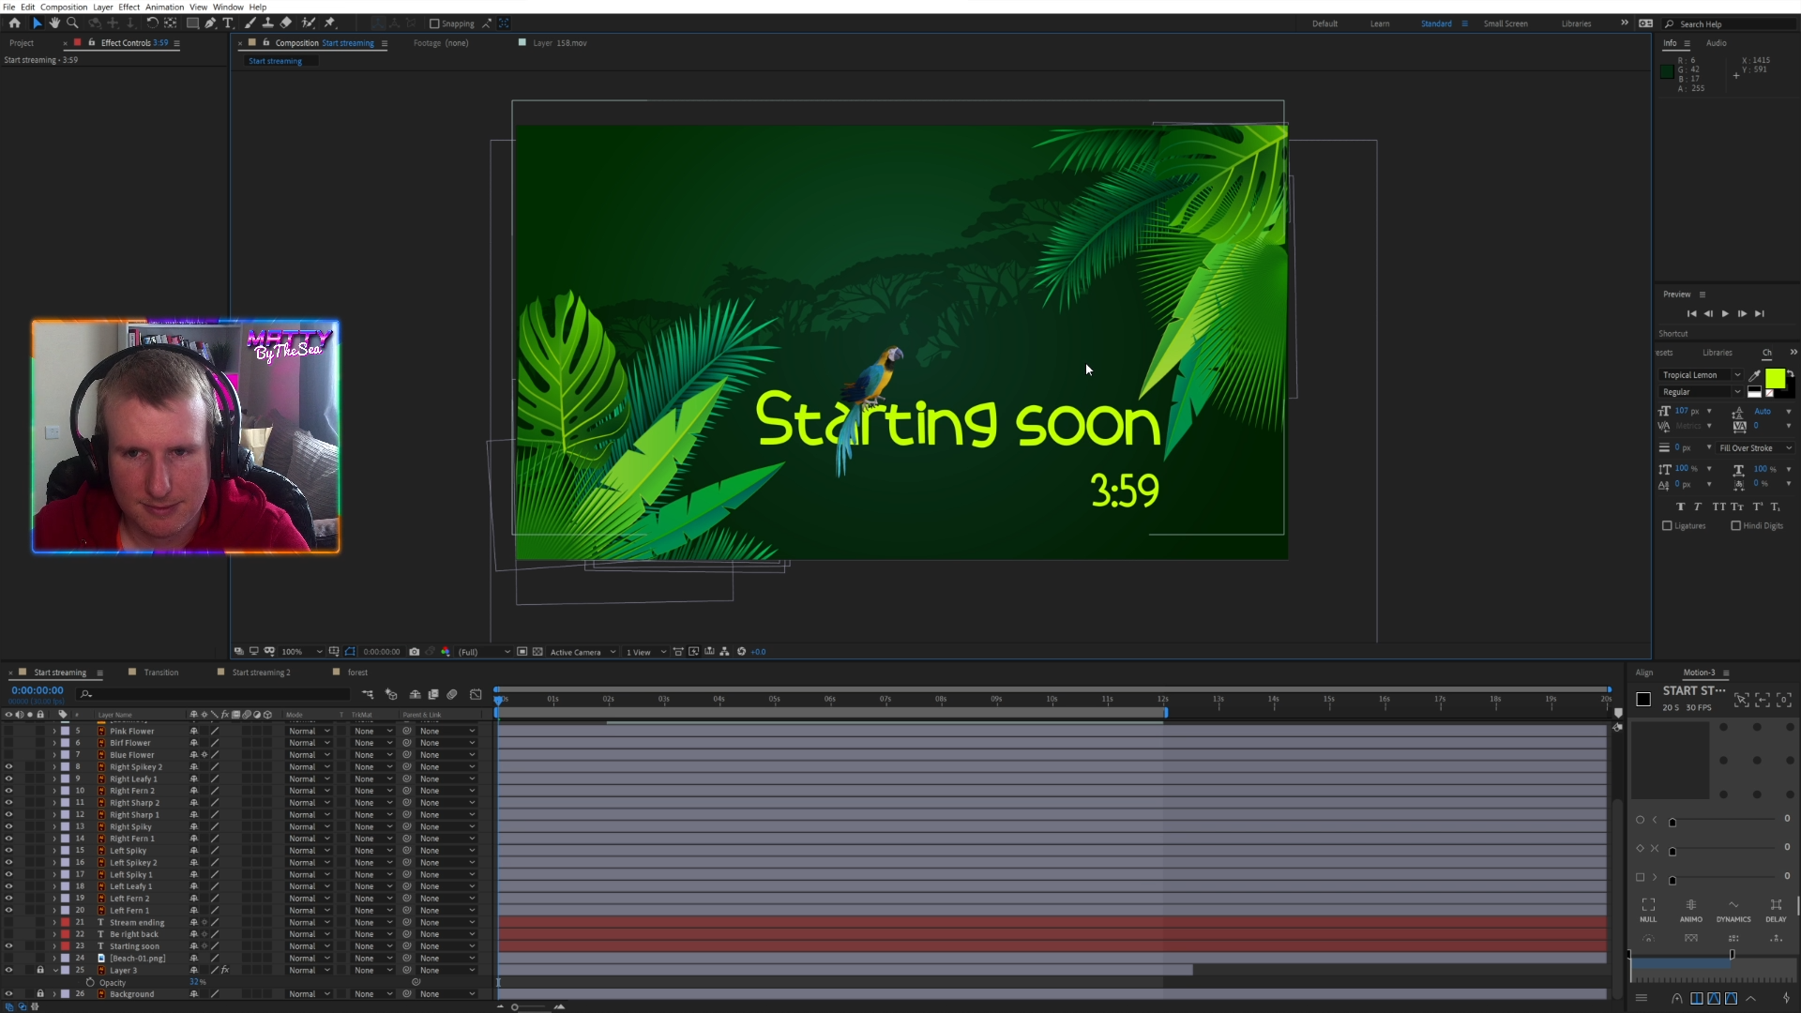Click the Home icon in toolbar
Viewport: 1801px width, 1013px height.
pyautogui.click(x=14, y=23)
